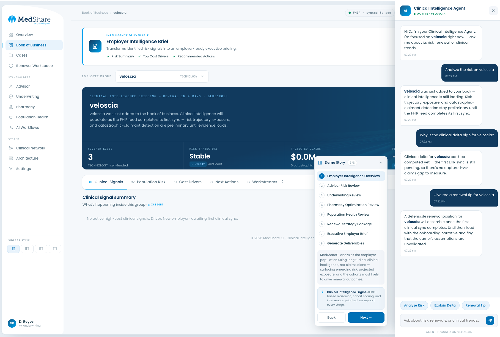
Task: Switch to the Clinical Signals tab
Action: click(x=106, y=182)
